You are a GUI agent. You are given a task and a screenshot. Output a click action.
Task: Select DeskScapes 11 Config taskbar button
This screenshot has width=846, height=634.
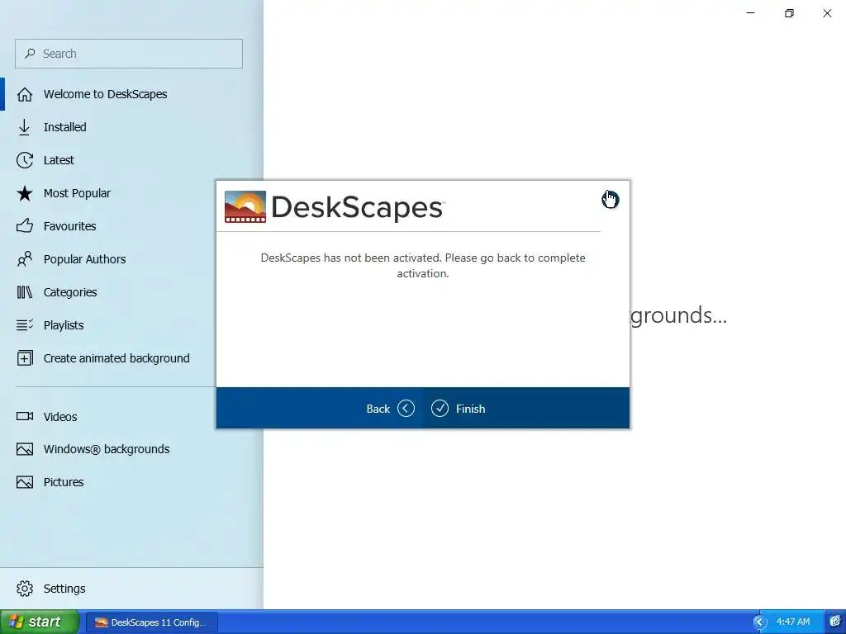coord(152,622)
